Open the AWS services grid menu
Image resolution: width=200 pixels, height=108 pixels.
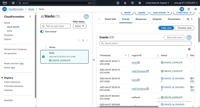[x=13, y=3]
